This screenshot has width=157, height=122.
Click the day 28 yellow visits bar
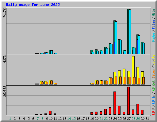133,70
